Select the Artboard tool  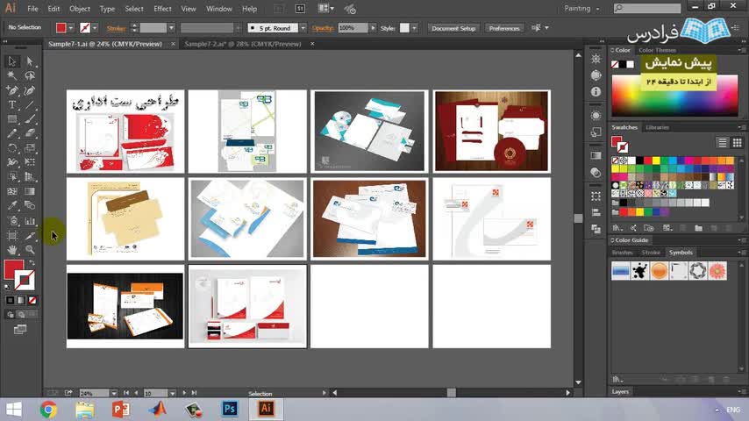click(12, 236)
